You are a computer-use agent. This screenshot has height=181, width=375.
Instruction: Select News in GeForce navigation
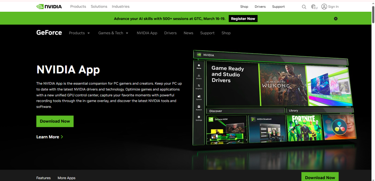coord(188,33)
